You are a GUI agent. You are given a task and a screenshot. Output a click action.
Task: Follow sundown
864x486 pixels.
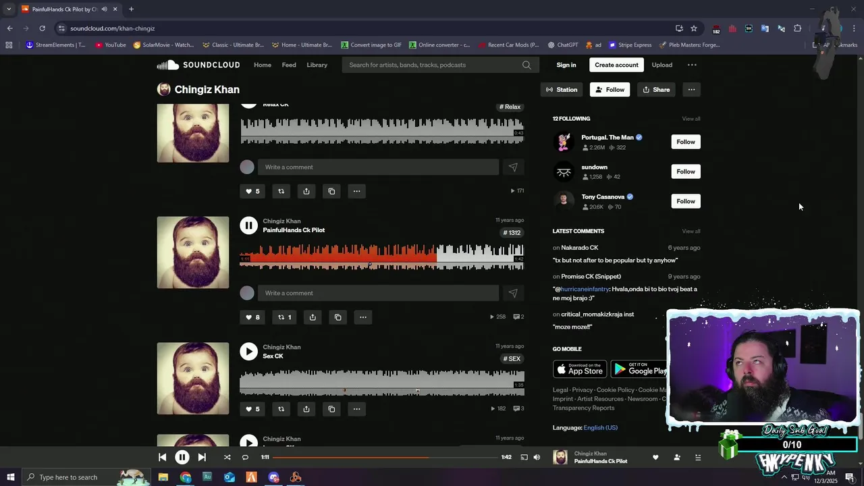[x=686, y=171]
